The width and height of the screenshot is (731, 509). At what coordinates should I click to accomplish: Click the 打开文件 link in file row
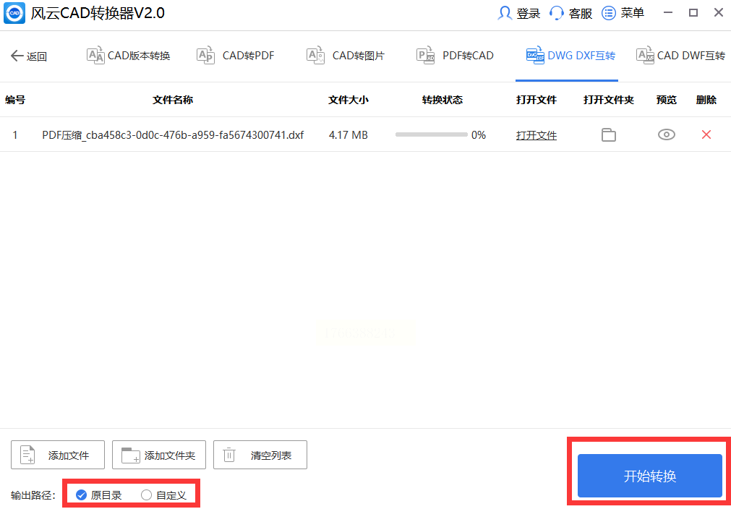536,135
